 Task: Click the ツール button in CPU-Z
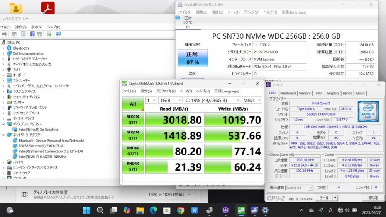point(324,198)
